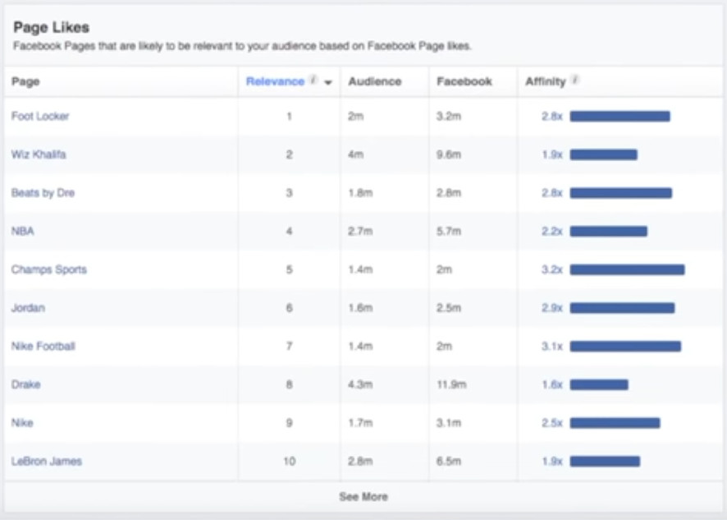Open the Nike page link in row 9

point(22,422)
